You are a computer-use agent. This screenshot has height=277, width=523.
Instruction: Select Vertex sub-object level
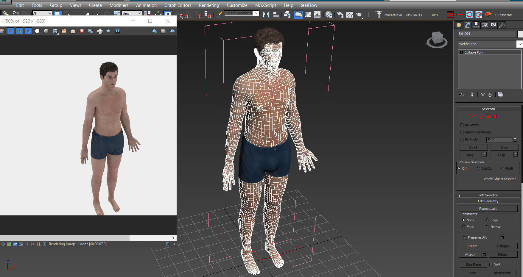[467, 116]
